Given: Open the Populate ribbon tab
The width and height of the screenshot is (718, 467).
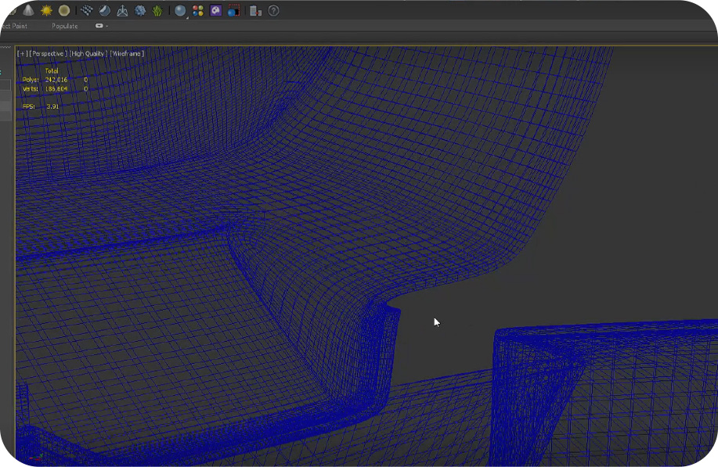Looking at the screenshot, I should 65,26.
